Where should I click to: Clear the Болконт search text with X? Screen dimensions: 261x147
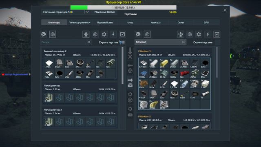tap(183, 42)
